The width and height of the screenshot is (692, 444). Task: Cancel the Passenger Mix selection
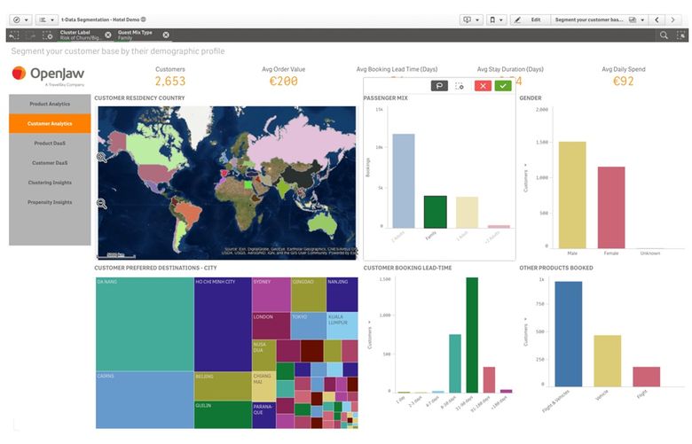click(483, 86)
